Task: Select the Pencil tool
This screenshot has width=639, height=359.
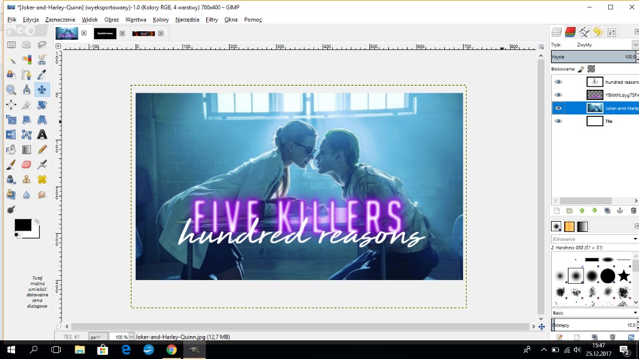Action: [42, 149]
